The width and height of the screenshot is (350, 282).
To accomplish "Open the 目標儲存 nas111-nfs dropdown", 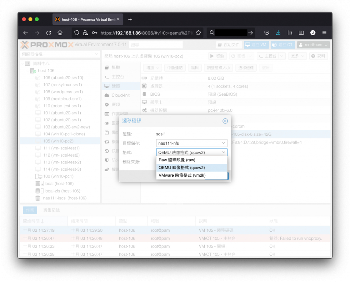I will (x=191, y=143).
